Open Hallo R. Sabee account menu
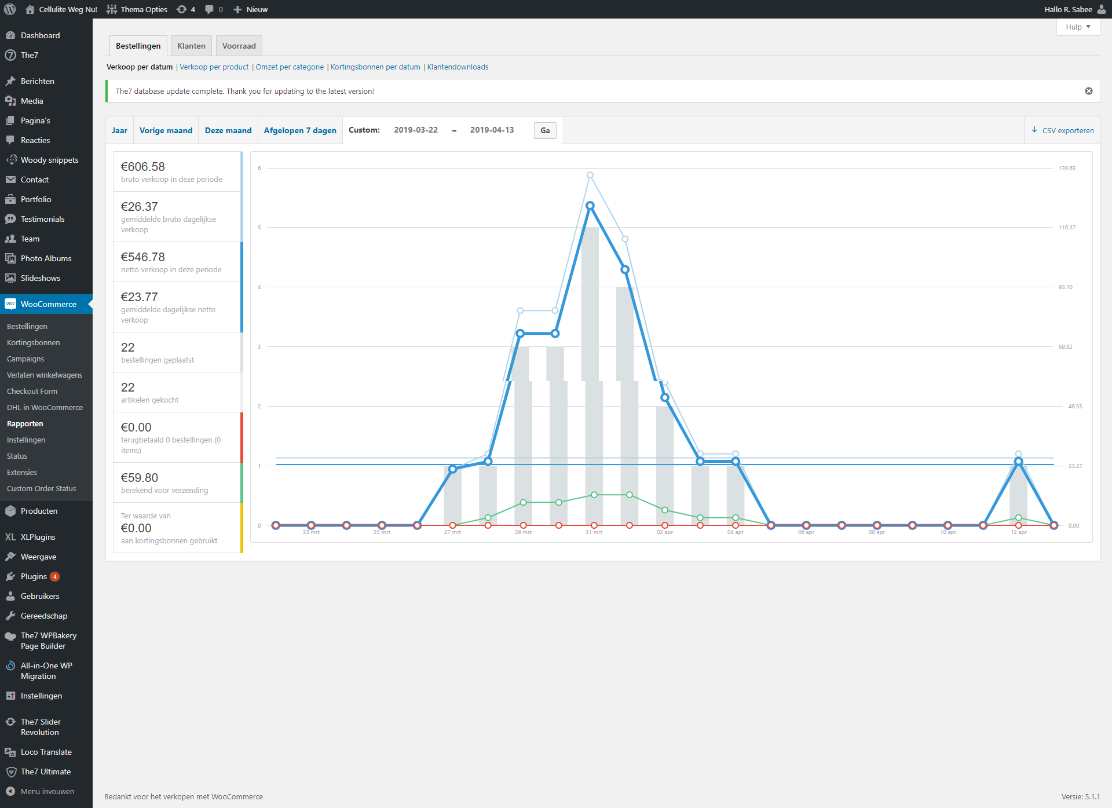The height and width of the screenshot is (808, 1112). tap(1075, 9)
